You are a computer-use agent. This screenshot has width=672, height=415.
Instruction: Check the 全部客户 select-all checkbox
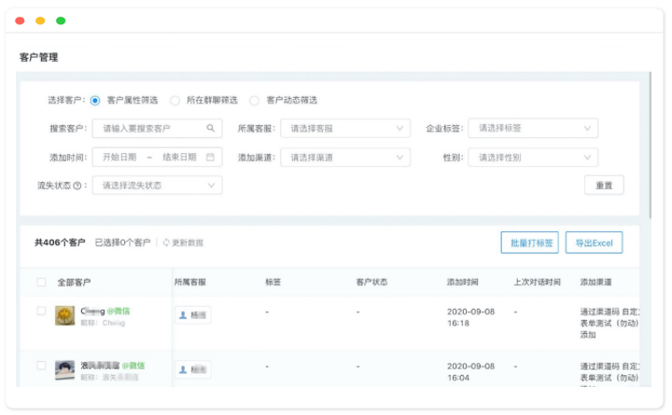point(41,282)
